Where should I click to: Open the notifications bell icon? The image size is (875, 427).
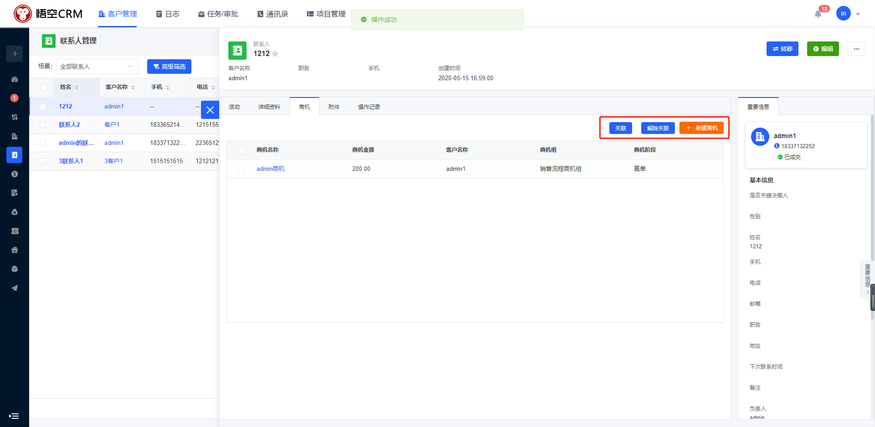pos(818,14)
